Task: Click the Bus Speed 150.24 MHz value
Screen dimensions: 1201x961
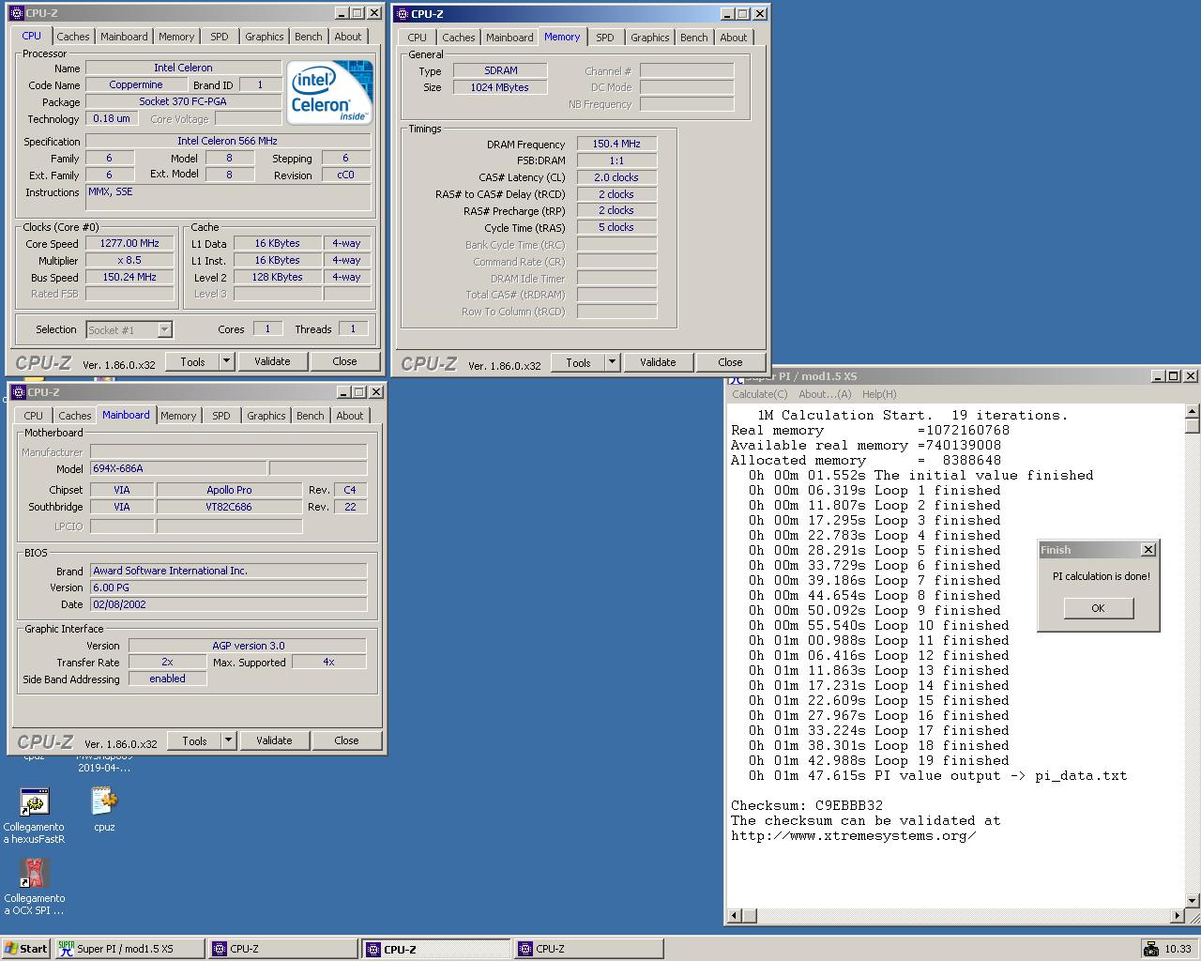Action: tap(129, 277)
